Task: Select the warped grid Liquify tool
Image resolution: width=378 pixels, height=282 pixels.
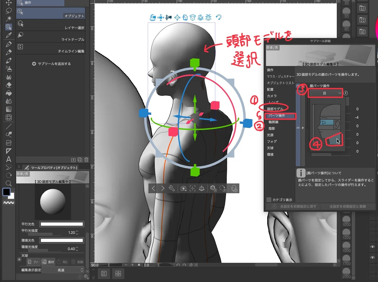Action: 9,118
